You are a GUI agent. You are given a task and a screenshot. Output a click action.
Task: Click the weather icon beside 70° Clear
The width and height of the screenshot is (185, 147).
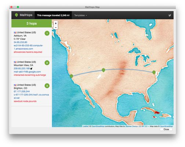[x=15, y=39]
